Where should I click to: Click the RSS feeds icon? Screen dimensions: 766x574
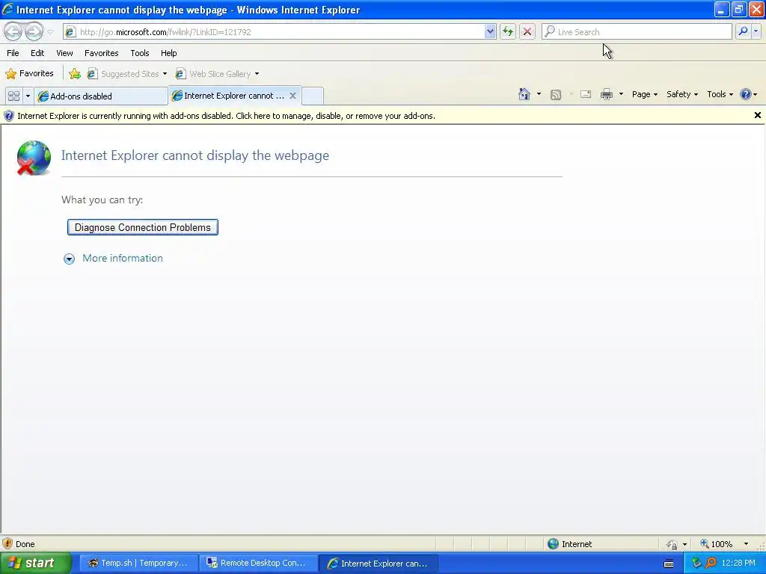556,95
